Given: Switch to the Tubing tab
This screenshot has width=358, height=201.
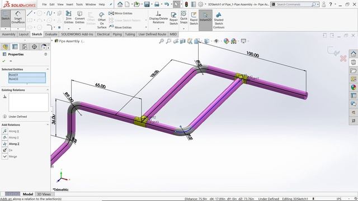Looking at the screenshot, I should 130,34.
